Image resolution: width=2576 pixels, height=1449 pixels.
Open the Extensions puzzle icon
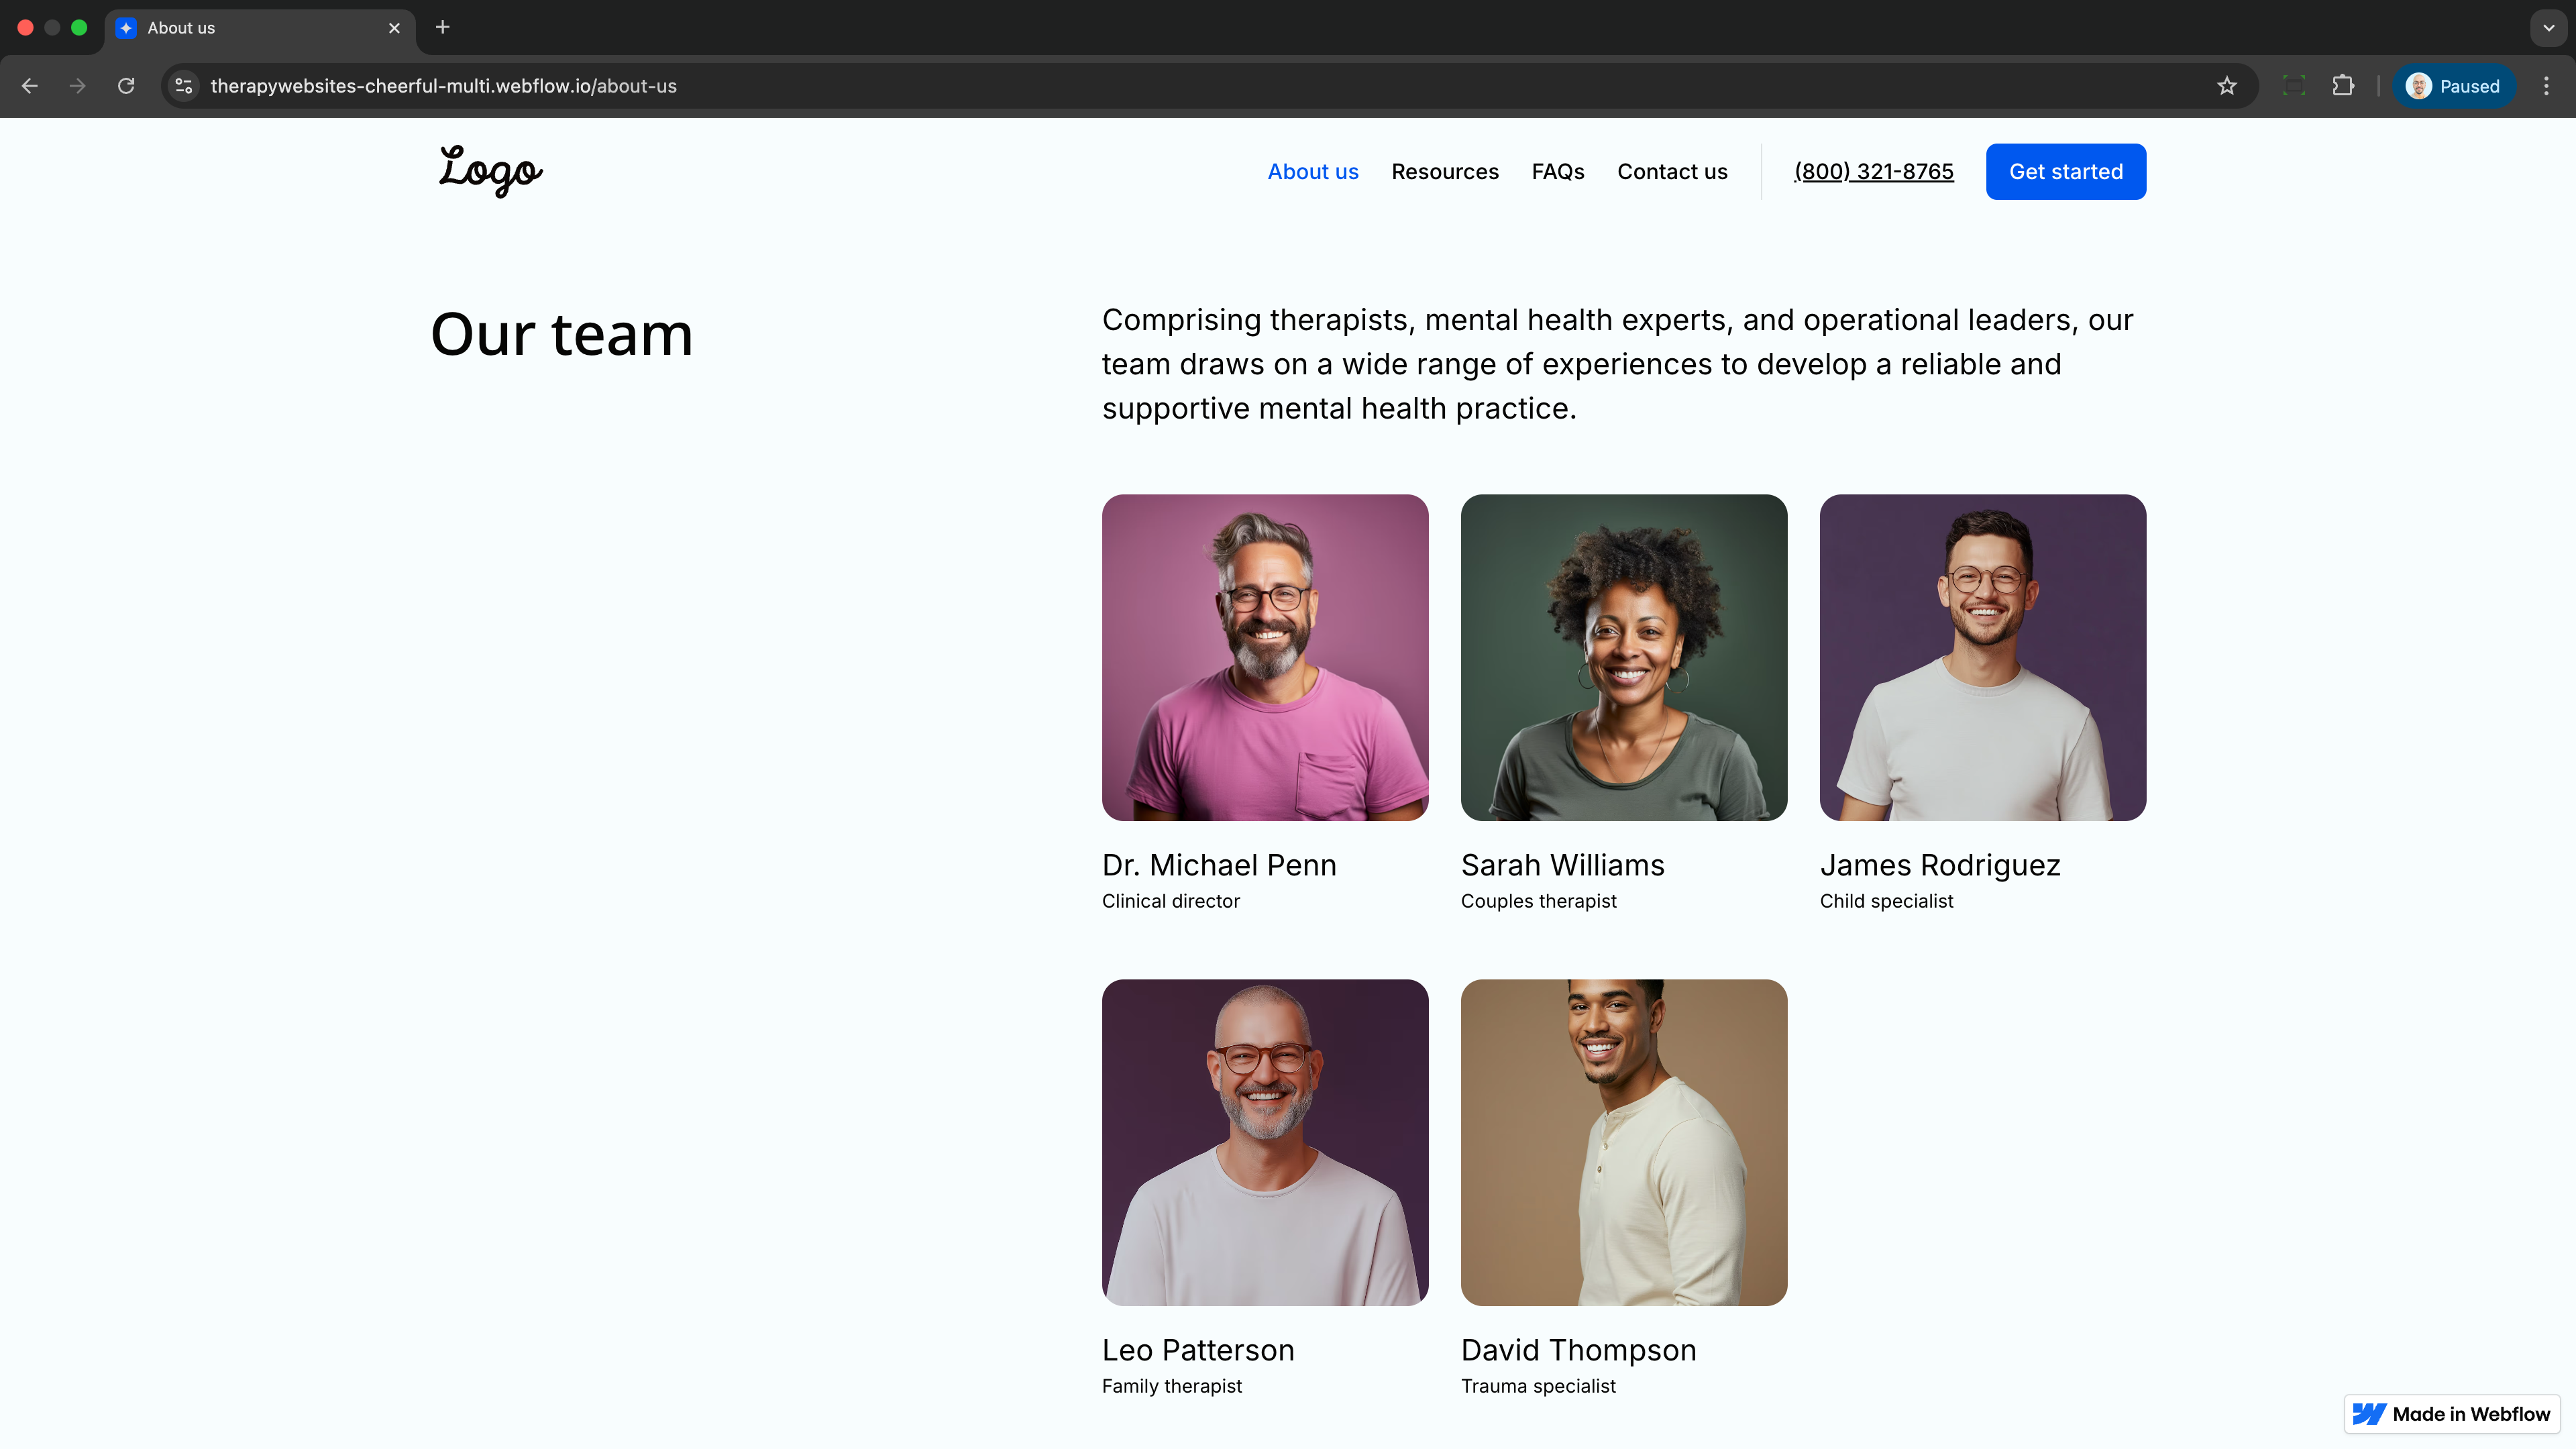[x=2343, y=86]
